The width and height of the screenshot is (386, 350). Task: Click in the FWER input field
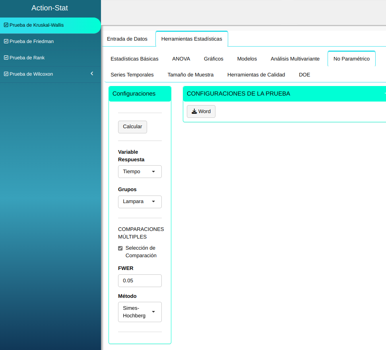click(x=140, y=281)
